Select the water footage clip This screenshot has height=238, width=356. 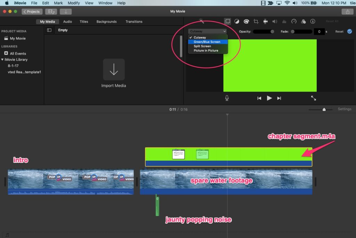226,182
